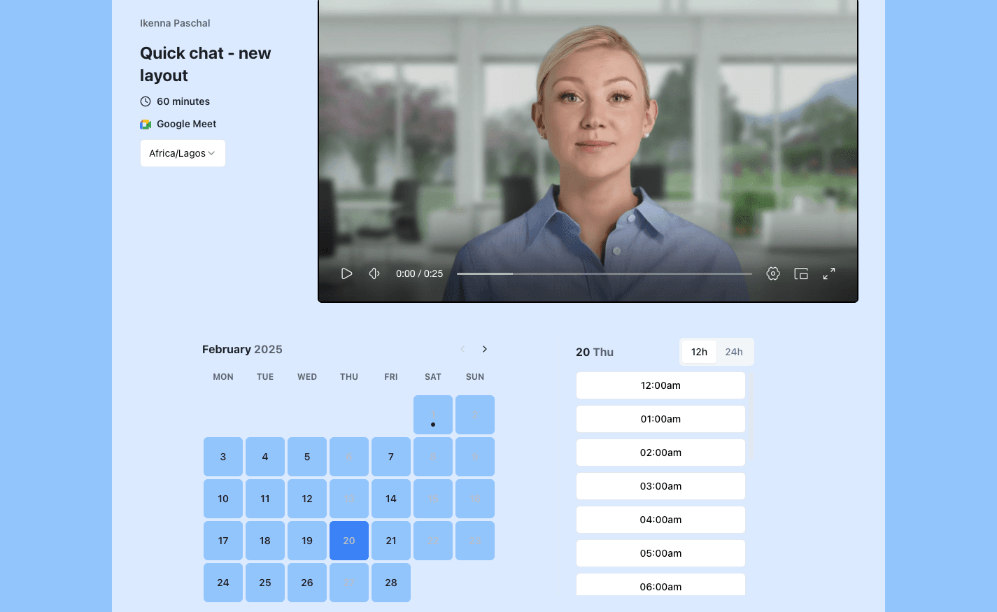
Task: Seek along the video progress bar
Action: (x=604, y=273)
